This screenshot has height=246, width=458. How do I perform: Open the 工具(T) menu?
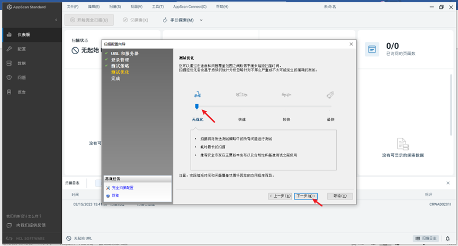(x=158, y=6)
